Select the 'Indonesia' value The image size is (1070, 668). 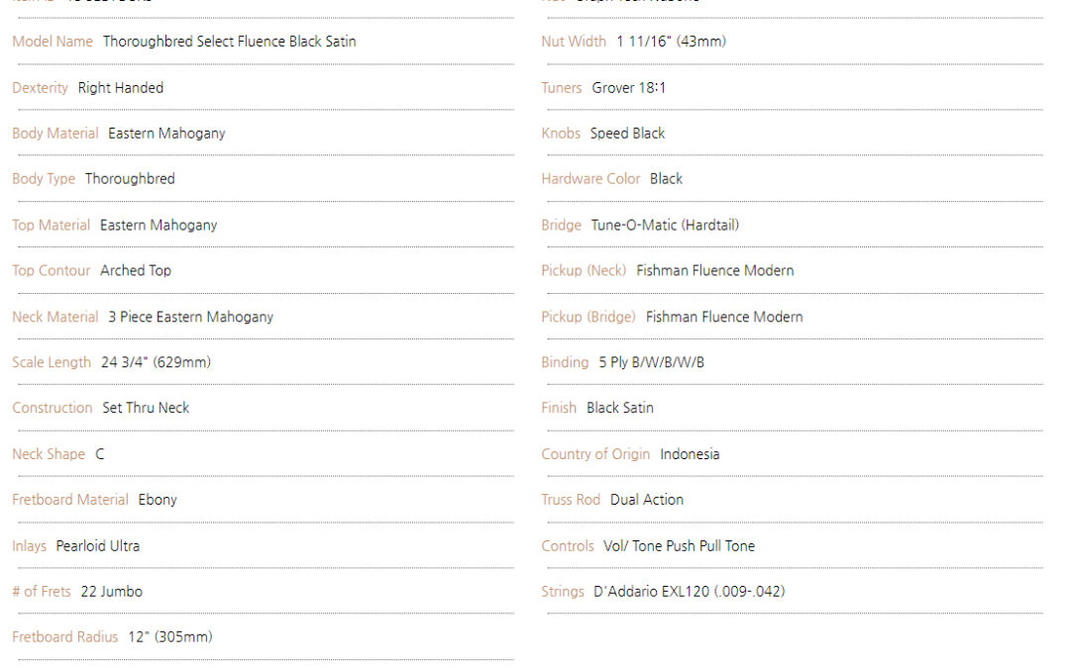(x=690, y=454)
